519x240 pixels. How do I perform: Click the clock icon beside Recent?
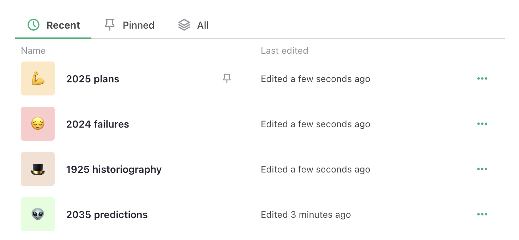click(x=33, y=25)
